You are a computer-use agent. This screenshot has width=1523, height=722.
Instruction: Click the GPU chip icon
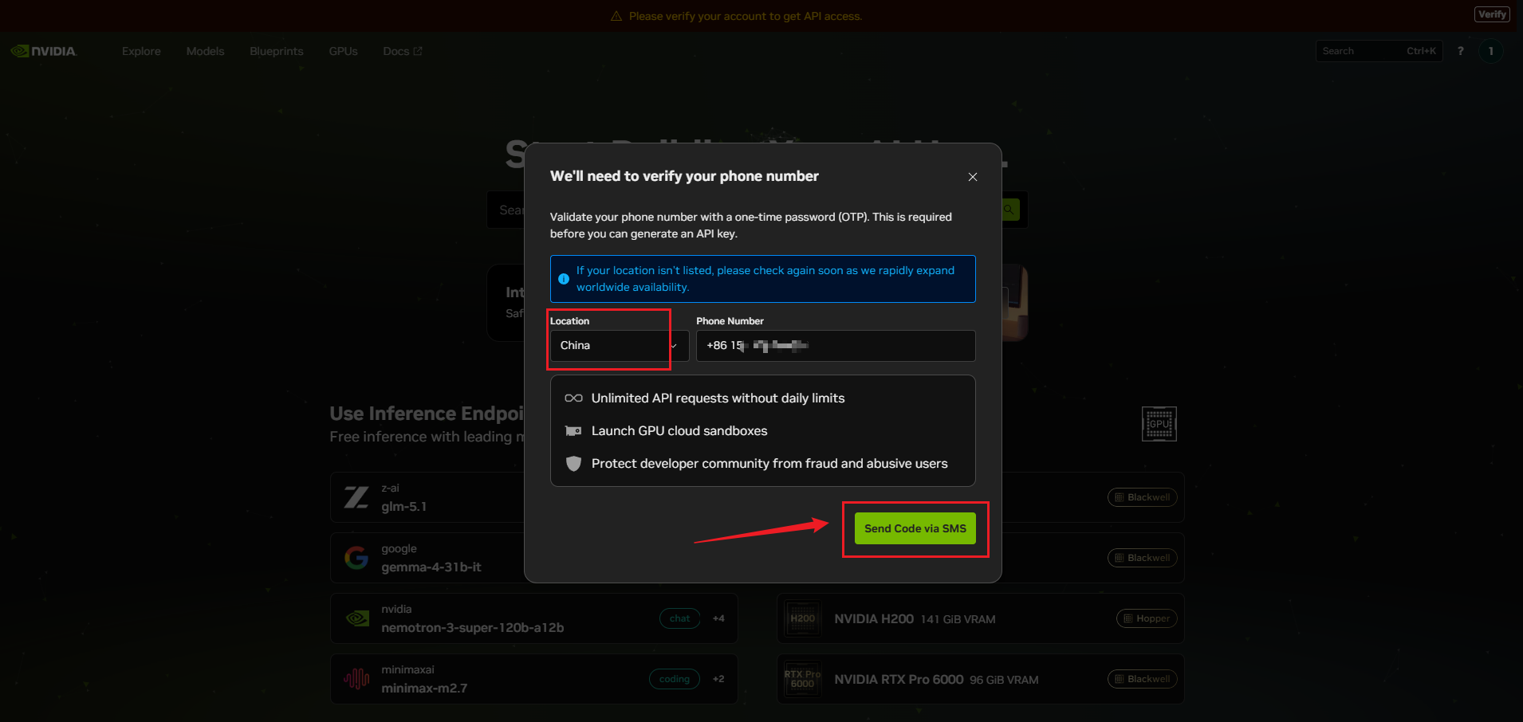tap(1159, 424)
